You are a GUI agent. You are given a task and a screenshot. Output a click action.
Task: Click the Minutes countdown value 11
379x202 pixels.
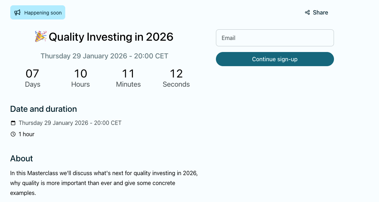(128, 74)
